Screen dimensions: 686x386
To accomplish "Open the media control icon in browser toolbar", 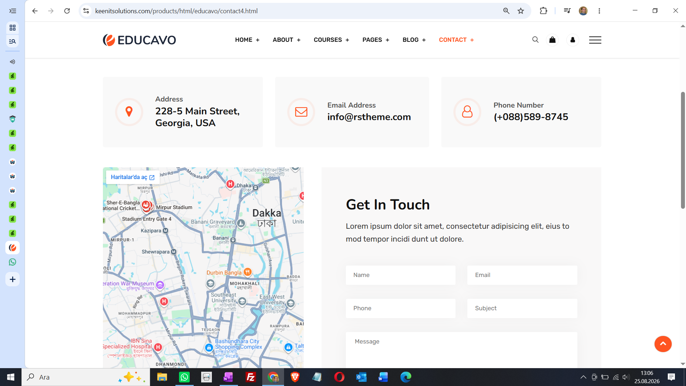I will tap(567, 11).
